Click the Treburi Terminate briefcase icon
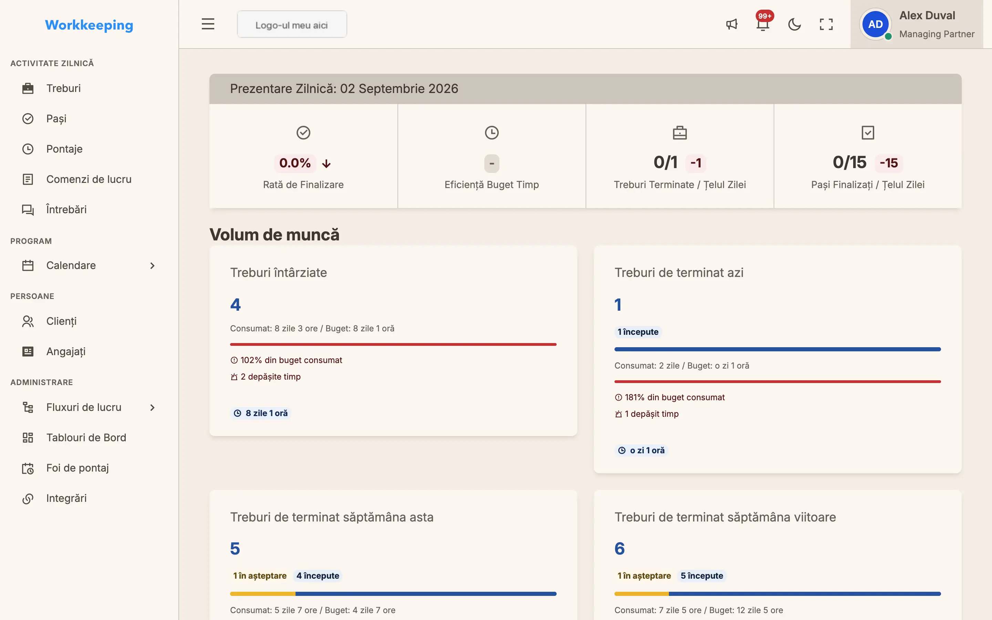The width and height of the screenshot is (992, 620). click(680, 133)
